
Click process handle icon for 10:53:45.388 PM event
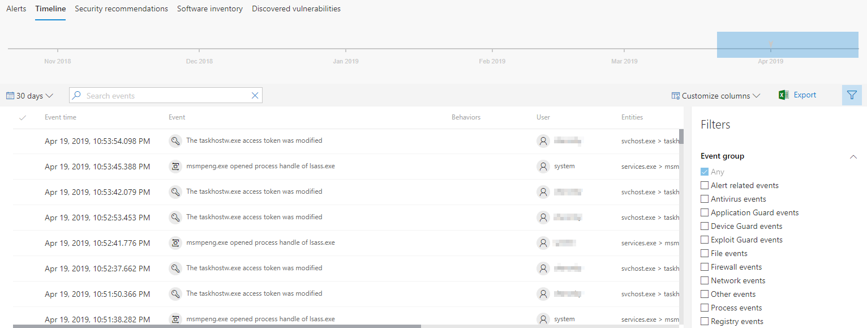[175, 167]
